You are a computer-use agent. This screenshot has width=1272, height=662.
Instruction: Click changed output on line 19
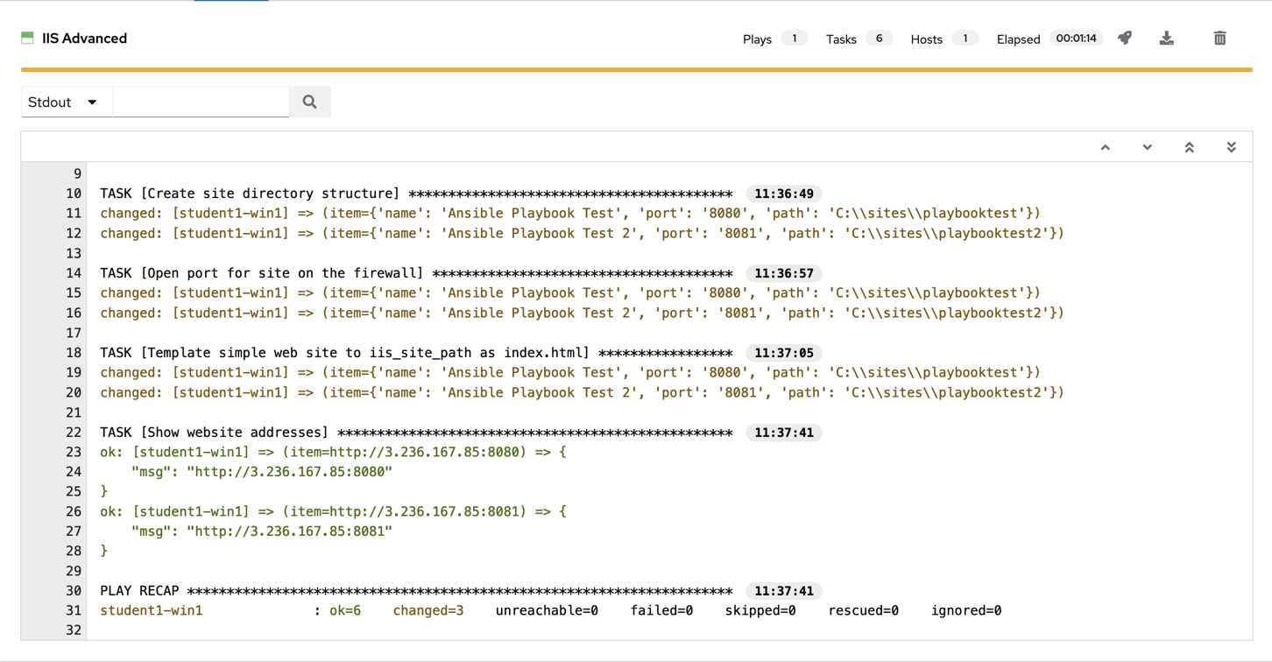570,373
